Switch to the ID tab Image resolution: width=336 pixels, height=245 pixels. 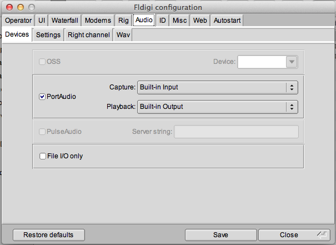point(163,21)
